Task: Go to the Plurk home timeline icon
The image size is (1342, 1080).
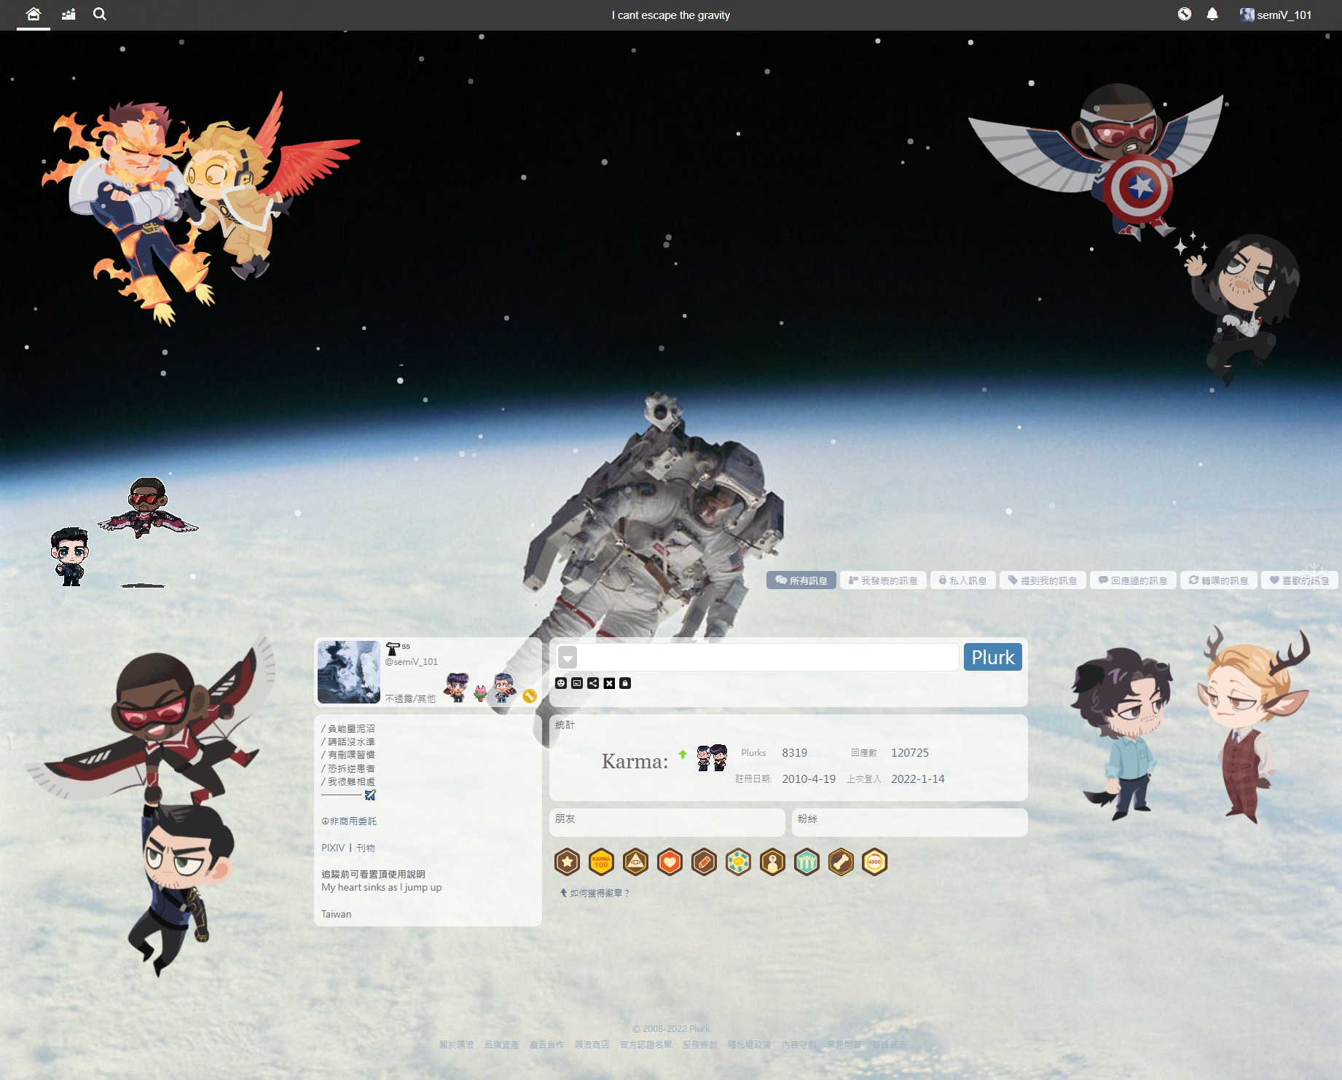Action: coord(34,14)
